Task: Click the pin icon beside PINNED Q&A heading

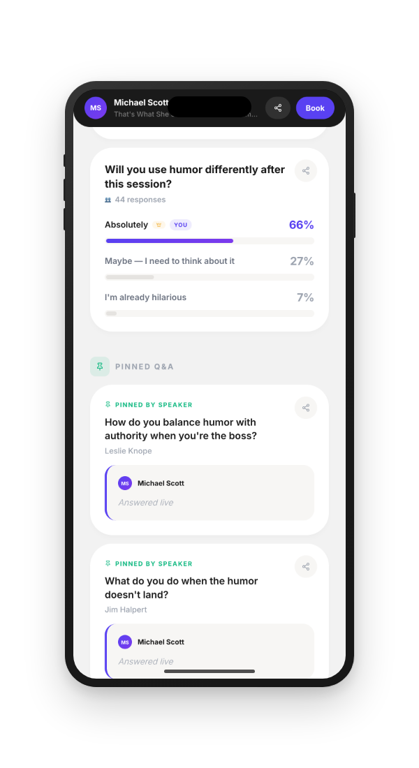Action: tap(100, 366)
